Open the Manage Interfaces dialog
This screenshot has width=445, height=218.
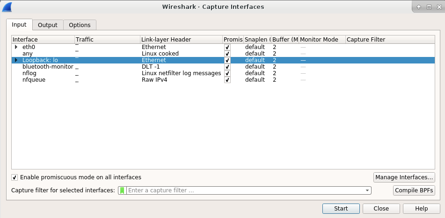coord(404,177)
